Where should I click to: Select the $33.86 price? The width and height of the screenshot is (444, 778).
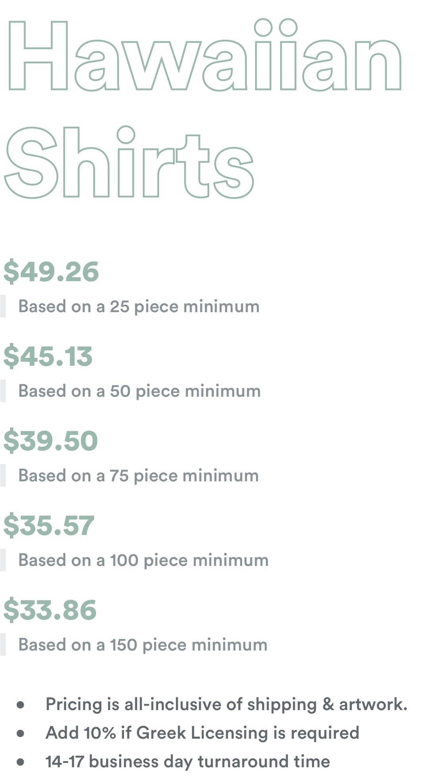50,610
